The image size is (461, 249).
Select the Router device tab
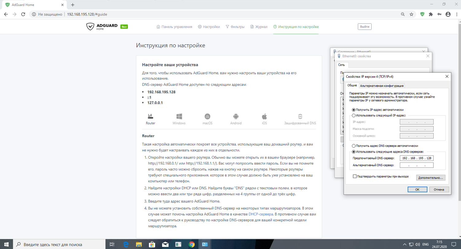pyautogui.click(x=151, y=119)
